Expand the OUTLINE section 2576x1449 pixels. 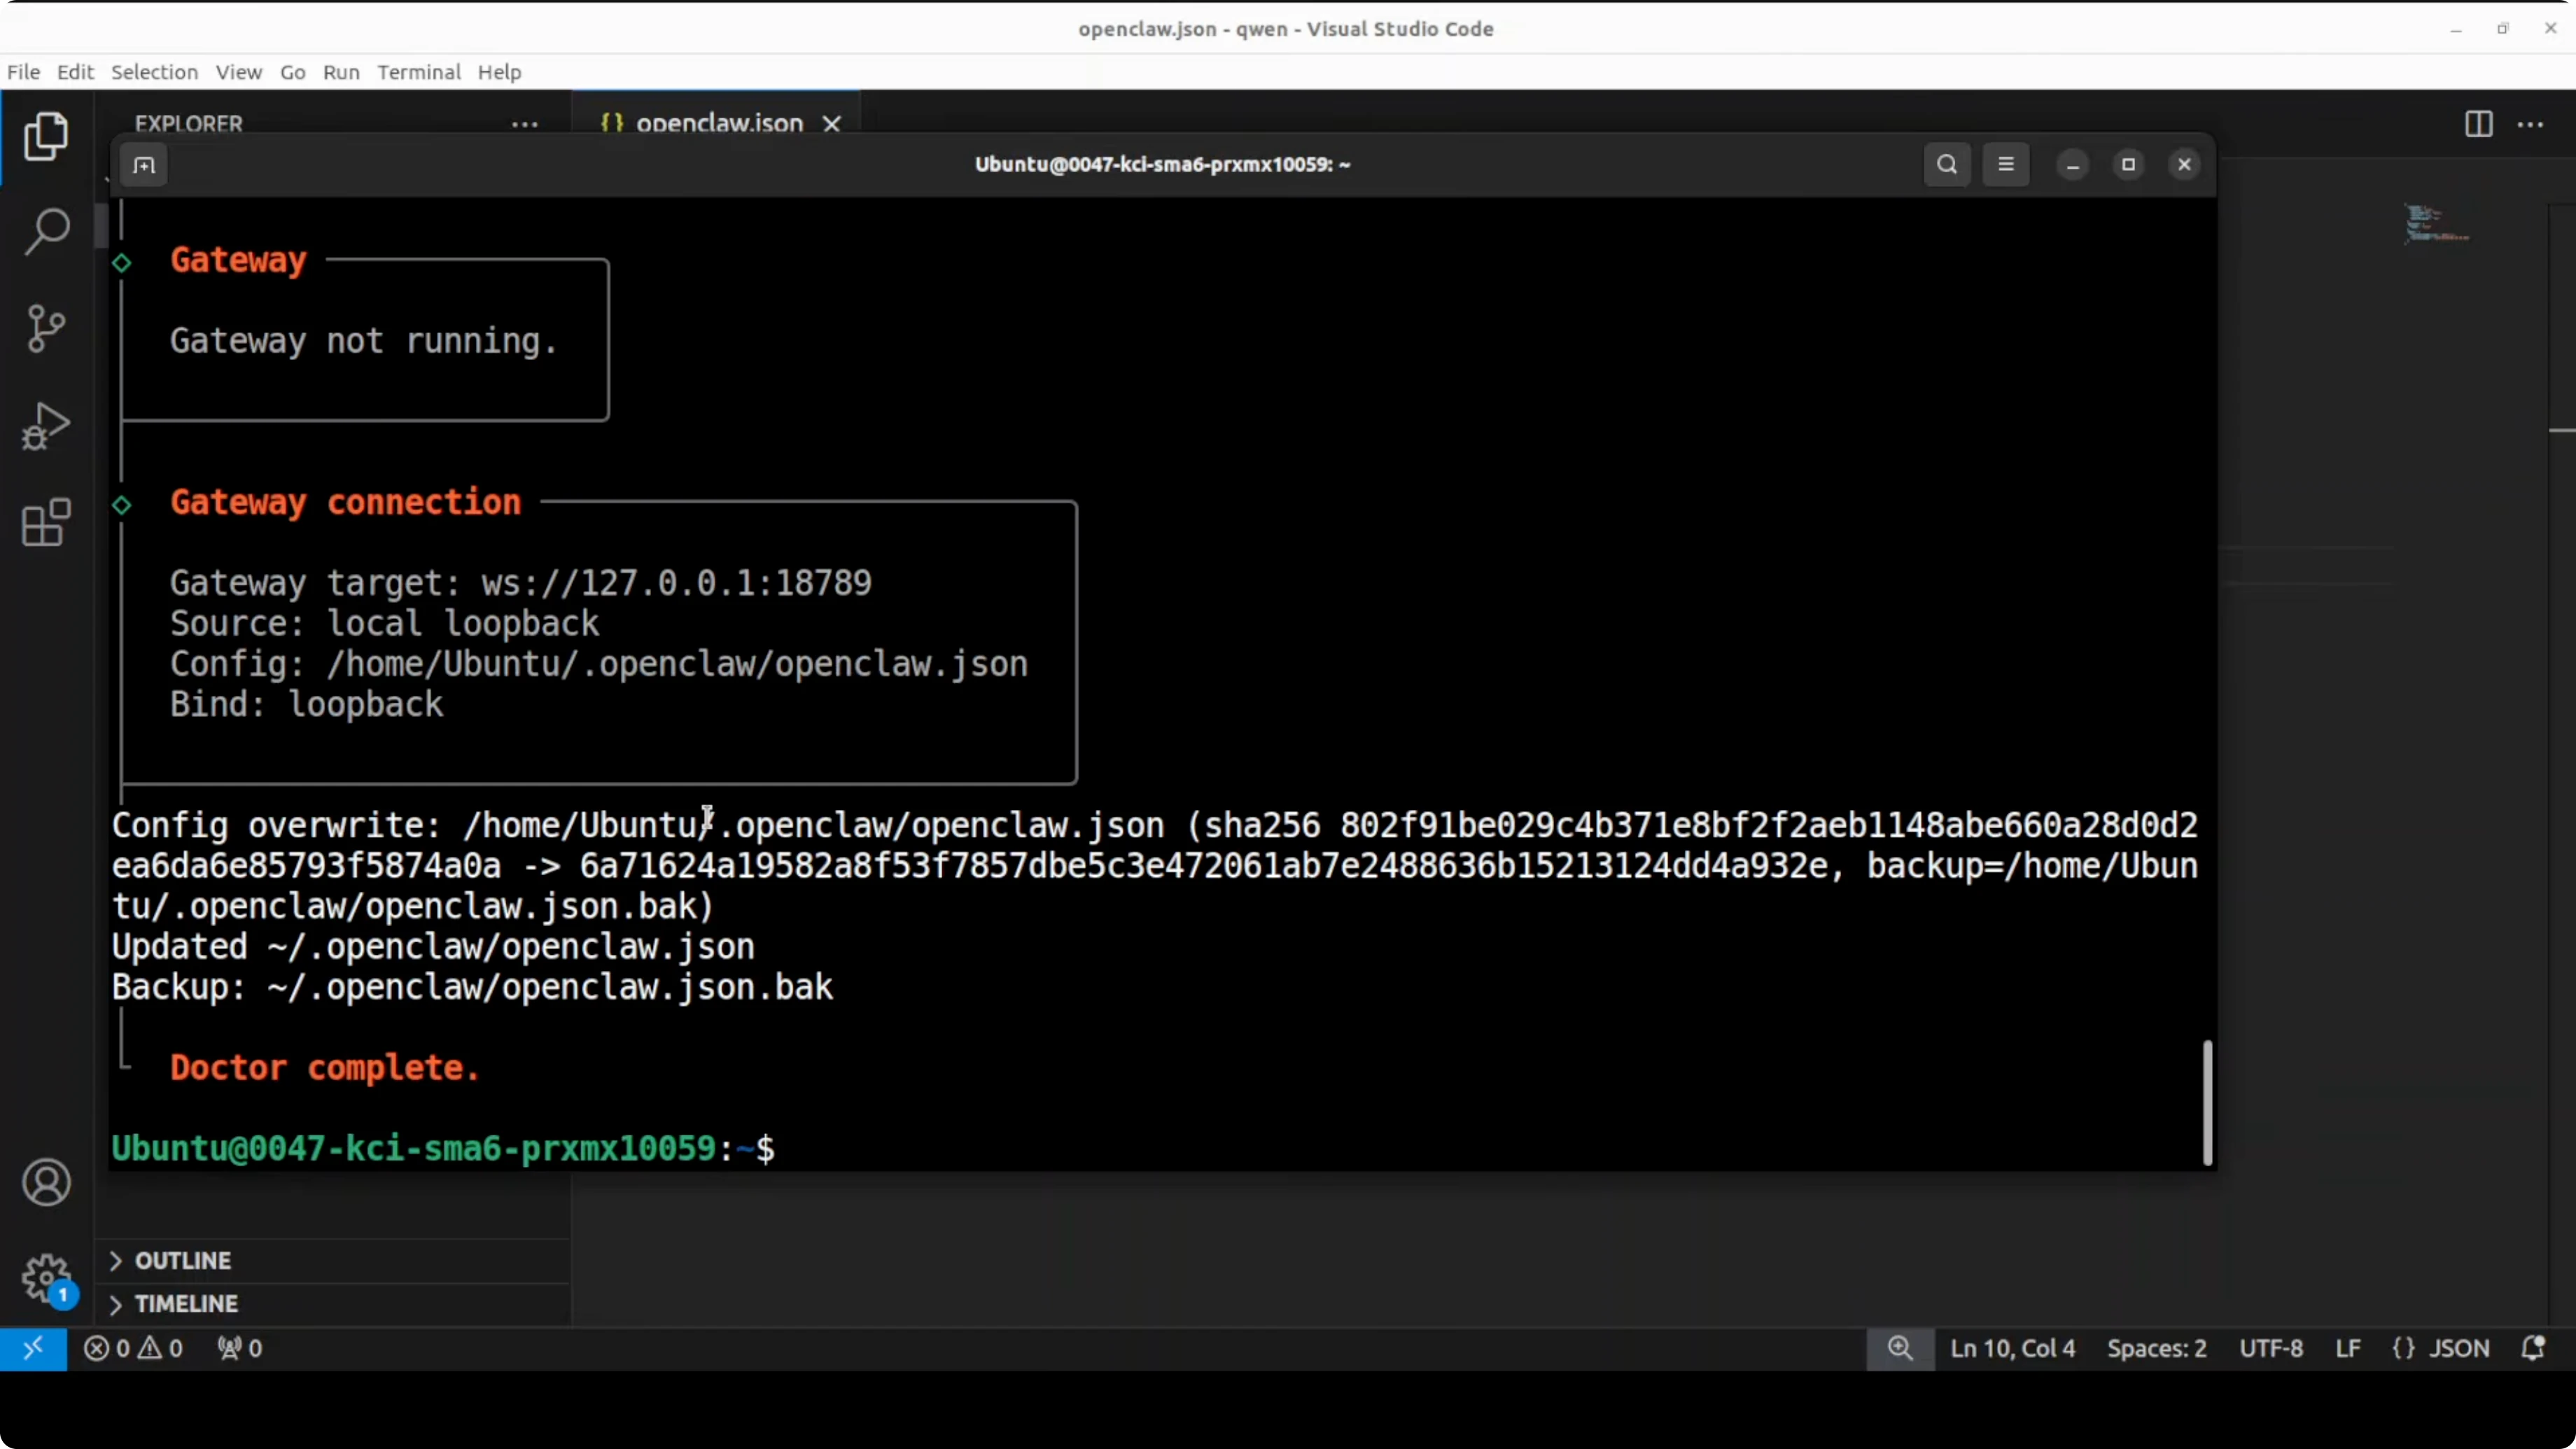point(183,1260)
